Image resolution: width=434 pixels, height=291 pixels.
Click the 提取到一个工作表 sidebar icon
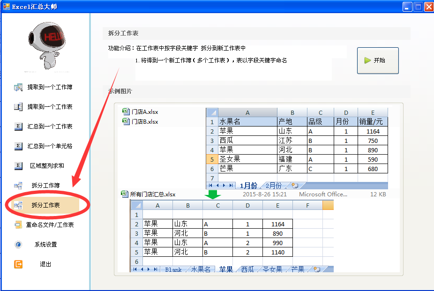(18, 107)
